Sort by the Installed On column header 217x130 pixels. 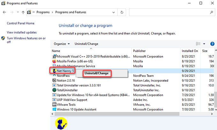coord(190,51)
